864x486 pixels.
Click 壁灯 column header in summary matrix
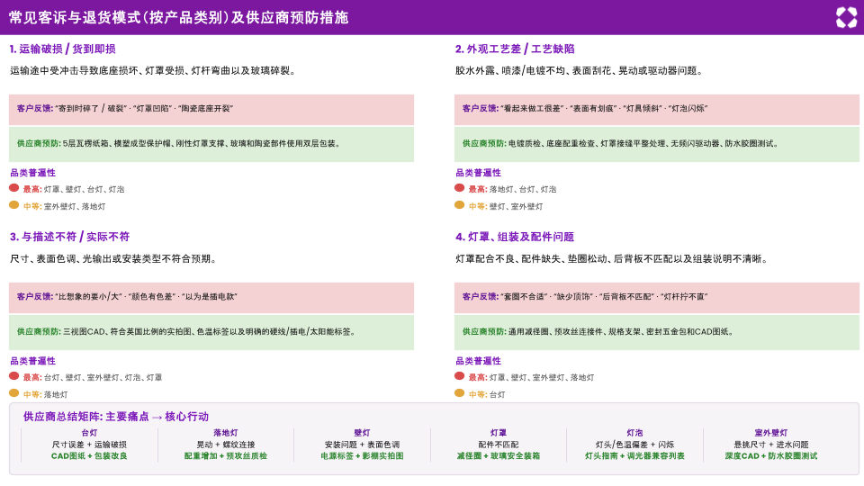(362, 433)
